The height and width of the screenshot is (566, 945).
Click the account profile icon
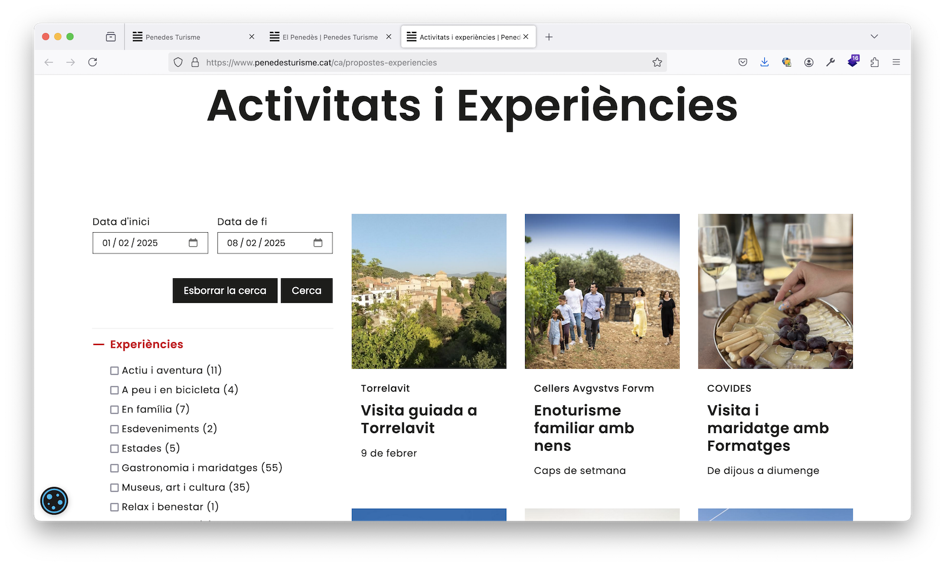coord(809,62)
